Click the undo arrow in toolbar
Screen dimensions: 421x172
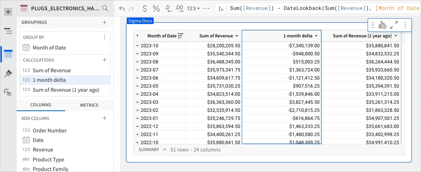click(122, 8)
